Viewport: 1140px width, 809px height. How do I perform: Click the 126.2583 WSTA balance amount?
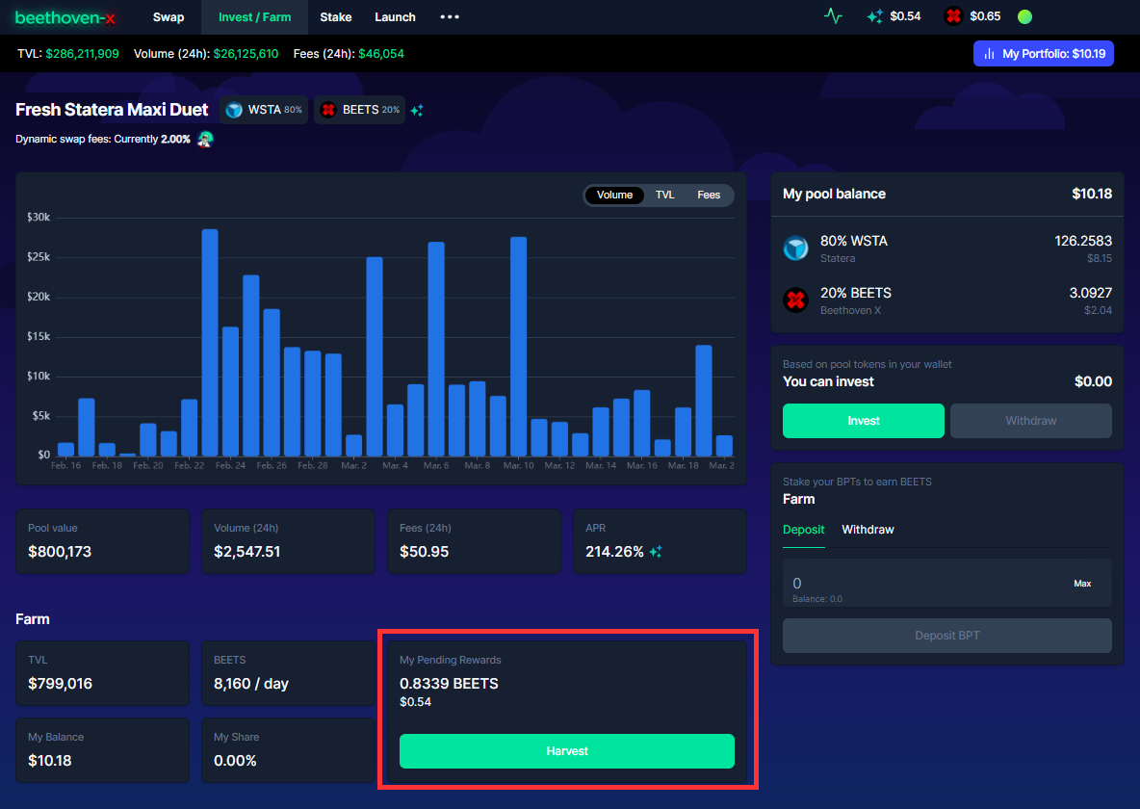[x=1082, y=241]
